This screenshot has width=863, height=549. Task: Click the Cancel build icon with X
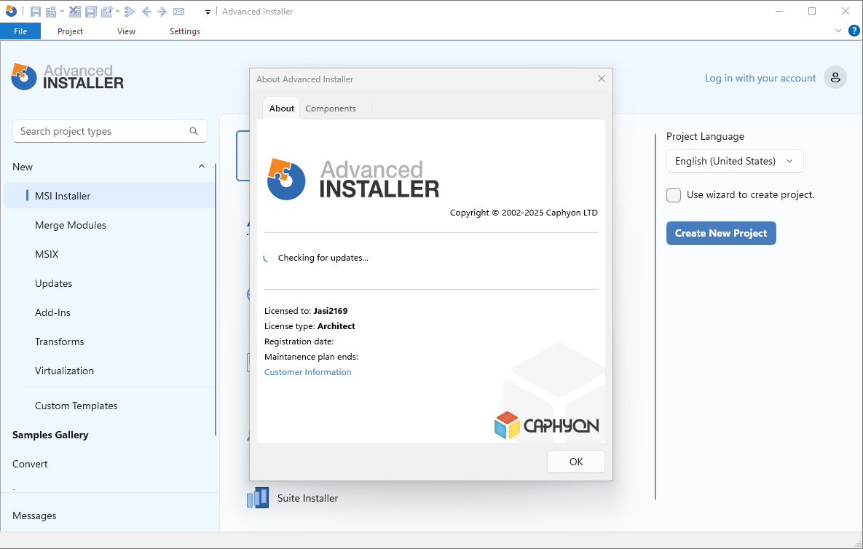75,12
